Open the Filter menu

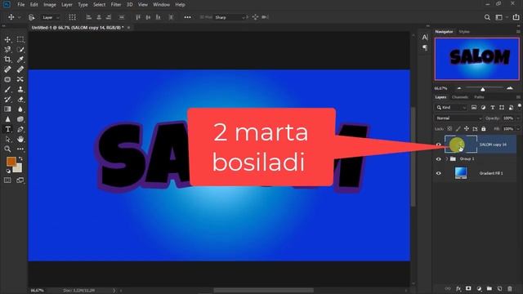[116, 5]
